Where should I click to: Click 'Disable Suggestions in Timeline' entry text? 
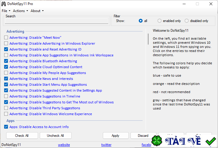(x=45, y=96)
